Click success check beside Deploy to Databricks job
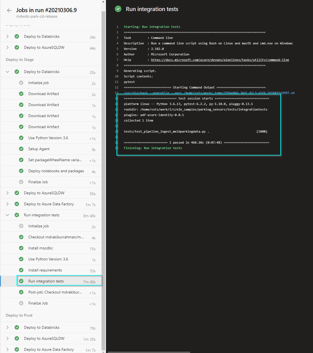This screenshot has height=353, width=313. tap(17, 72)
